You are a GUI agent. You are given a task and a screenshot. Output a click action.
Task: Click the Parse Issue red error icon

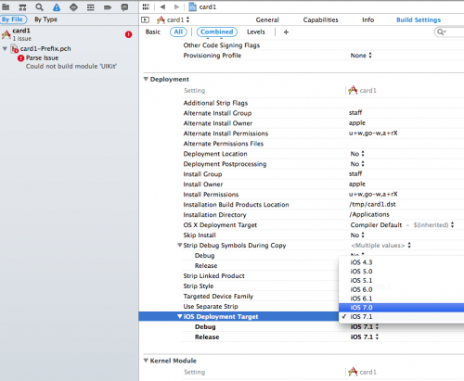pyautogui.click(x=20, y=58)
